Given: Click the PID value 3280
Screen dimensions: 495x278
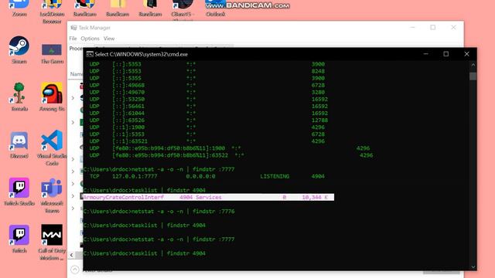Looking at the screenshot, I should [318, 92].
